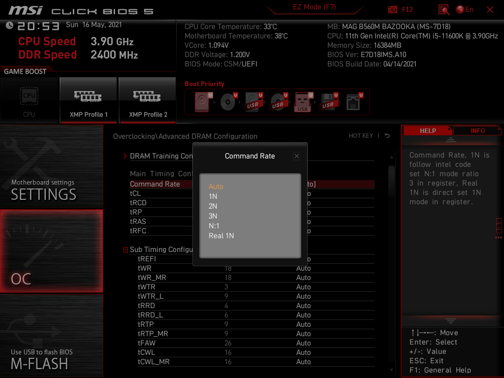Click the settings list scrollbar thumb
504x378 pixels.
(391, 182)
